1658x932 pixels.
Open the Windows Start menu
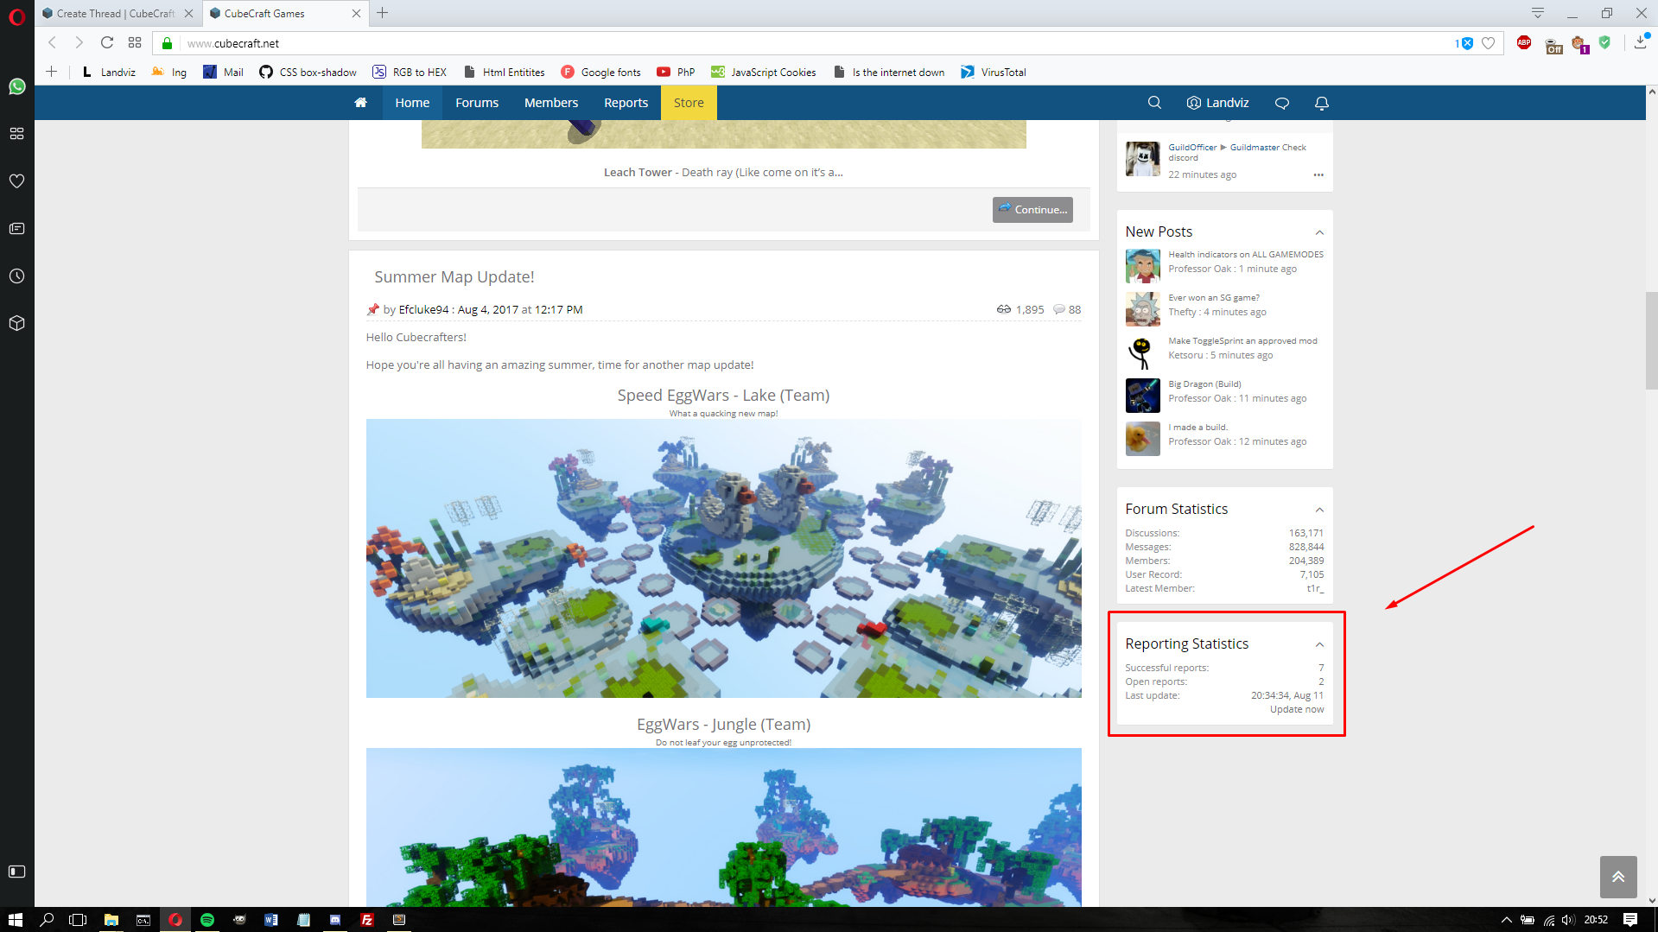click(15, 920)
